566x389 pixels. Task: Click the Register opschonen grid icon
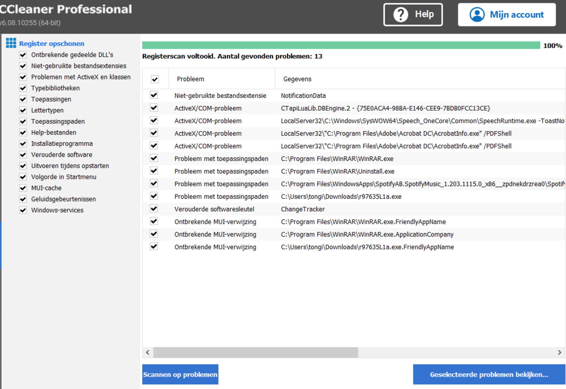[x=10, y=43]
